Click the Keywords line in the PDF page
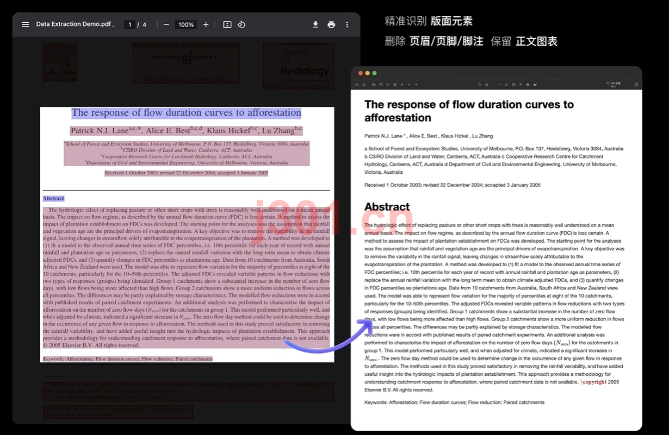Screen dimensions: 669x435 coord(128,359)
